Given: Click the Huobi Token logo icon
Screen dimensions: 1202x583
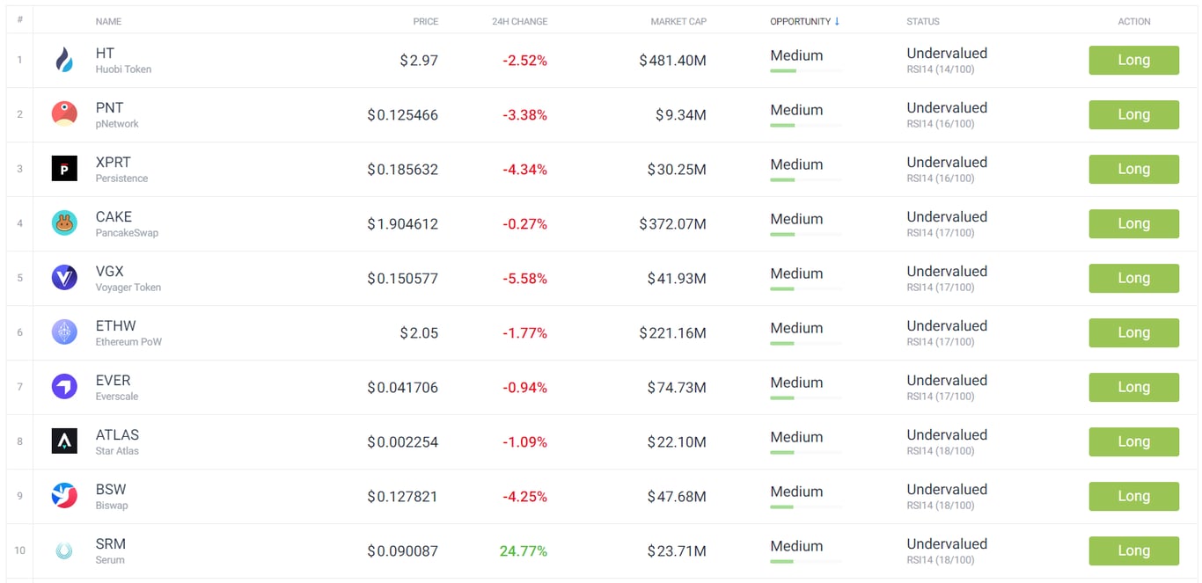Looking at the screenshot, I should coord(64,60).
